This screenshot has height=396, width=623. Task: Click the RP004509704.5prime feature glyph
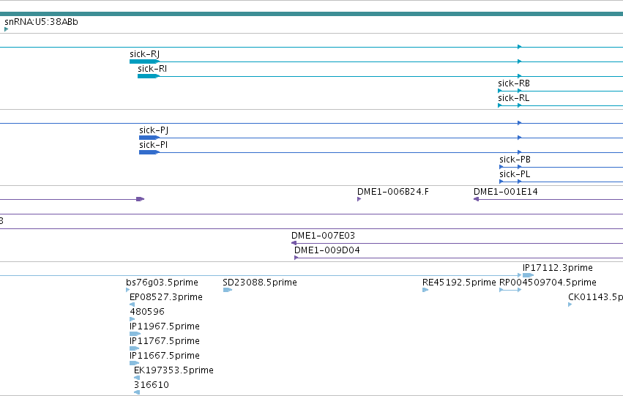point(510,290)
